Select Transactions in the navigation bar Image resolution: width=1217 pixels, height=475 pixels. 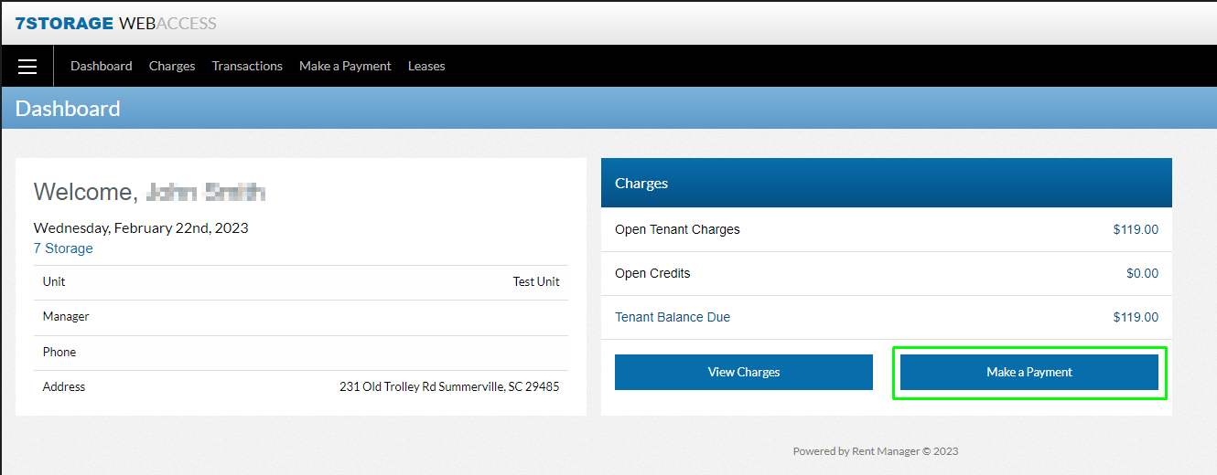(247, 67)
